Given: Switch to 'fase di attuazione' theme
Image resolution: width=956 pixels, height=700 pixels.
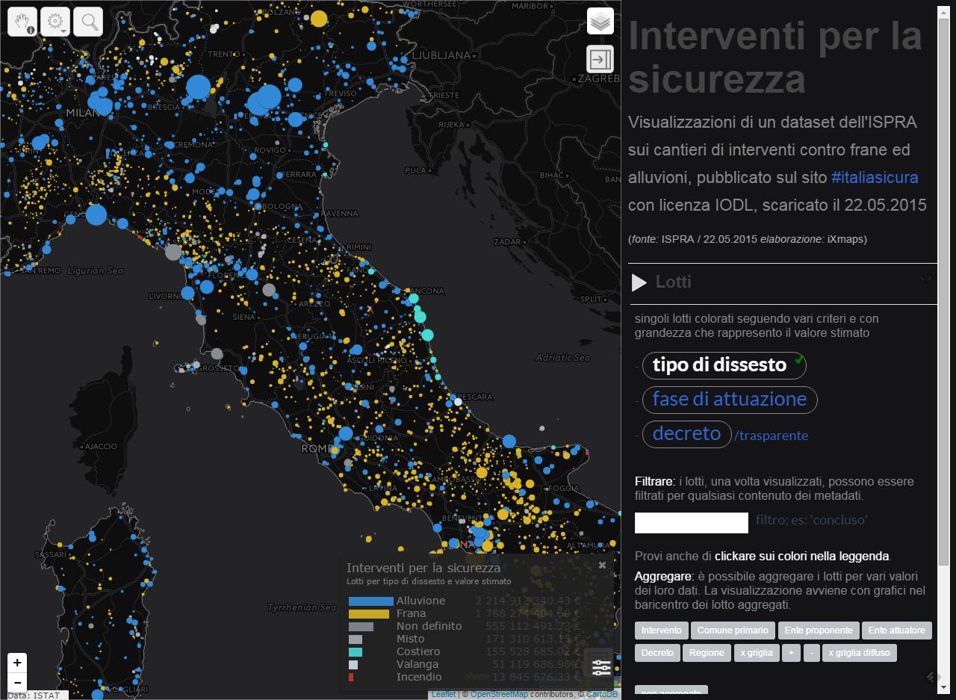Looking at the screenshot, I should [729, 400].
